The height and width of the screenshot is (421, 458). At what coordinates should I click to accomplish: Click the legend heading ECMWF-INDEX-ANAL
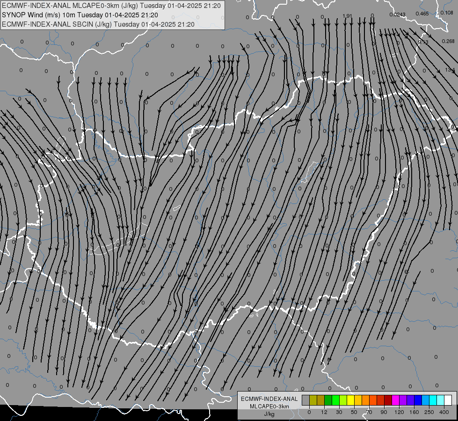click(x=269, y=399)
